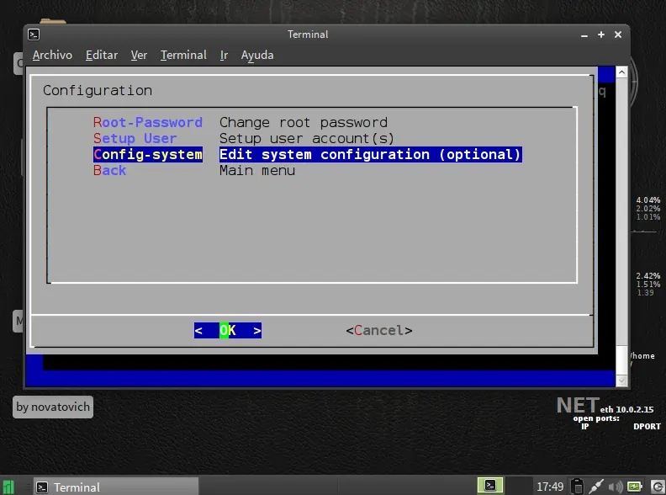Select the Config-system entry
This screenshot has height=495, width=666.
pyautogui.click(x=148, y=154)
